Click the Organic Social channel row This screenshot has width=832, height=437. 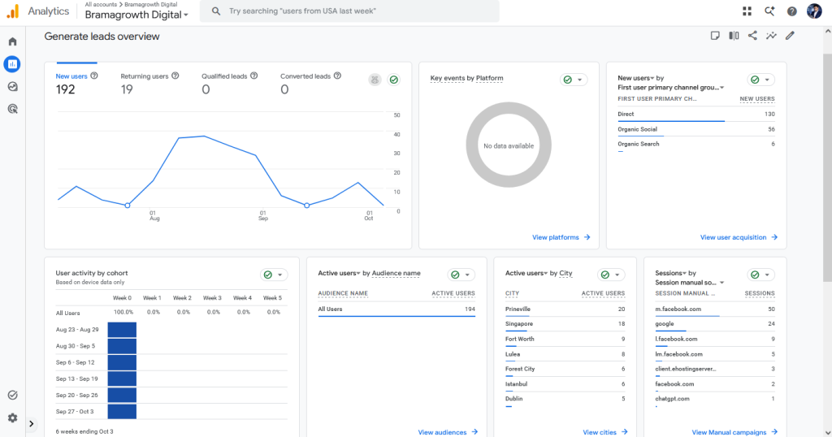[696, 129]
